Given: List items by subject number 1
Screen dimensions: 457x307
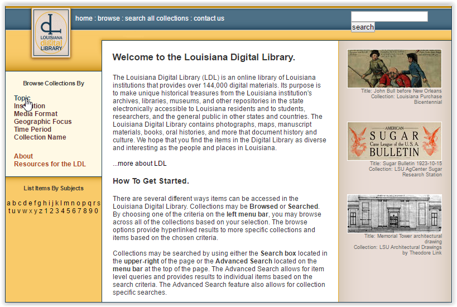Looking at the screenshot, I should pos(46,211).
